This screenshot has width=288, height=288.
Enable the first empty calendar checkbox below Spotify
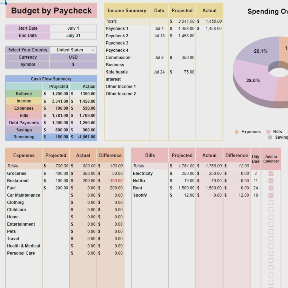coord(271,202)
